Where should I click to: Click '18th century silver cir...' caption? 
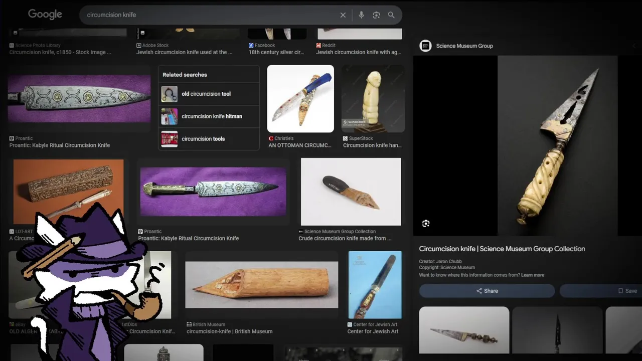pos(276,52)
